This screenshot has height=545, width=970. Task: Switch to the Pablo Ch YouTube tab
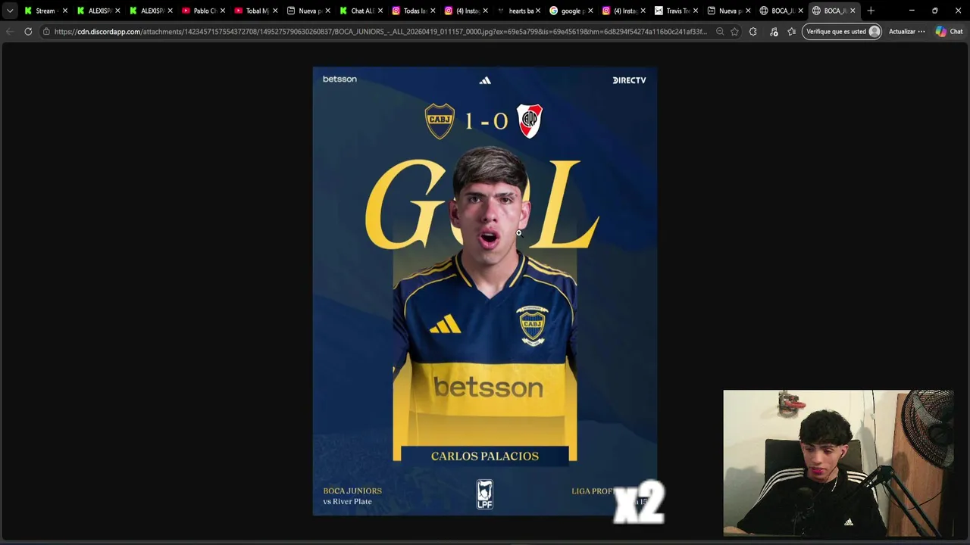pyautogui.click(x=204, y=11)
